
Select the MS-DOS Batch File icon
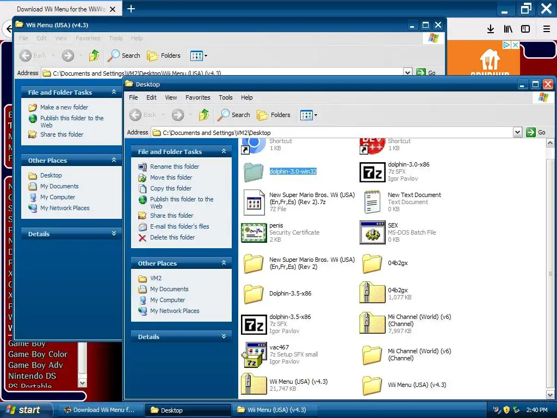372,232
